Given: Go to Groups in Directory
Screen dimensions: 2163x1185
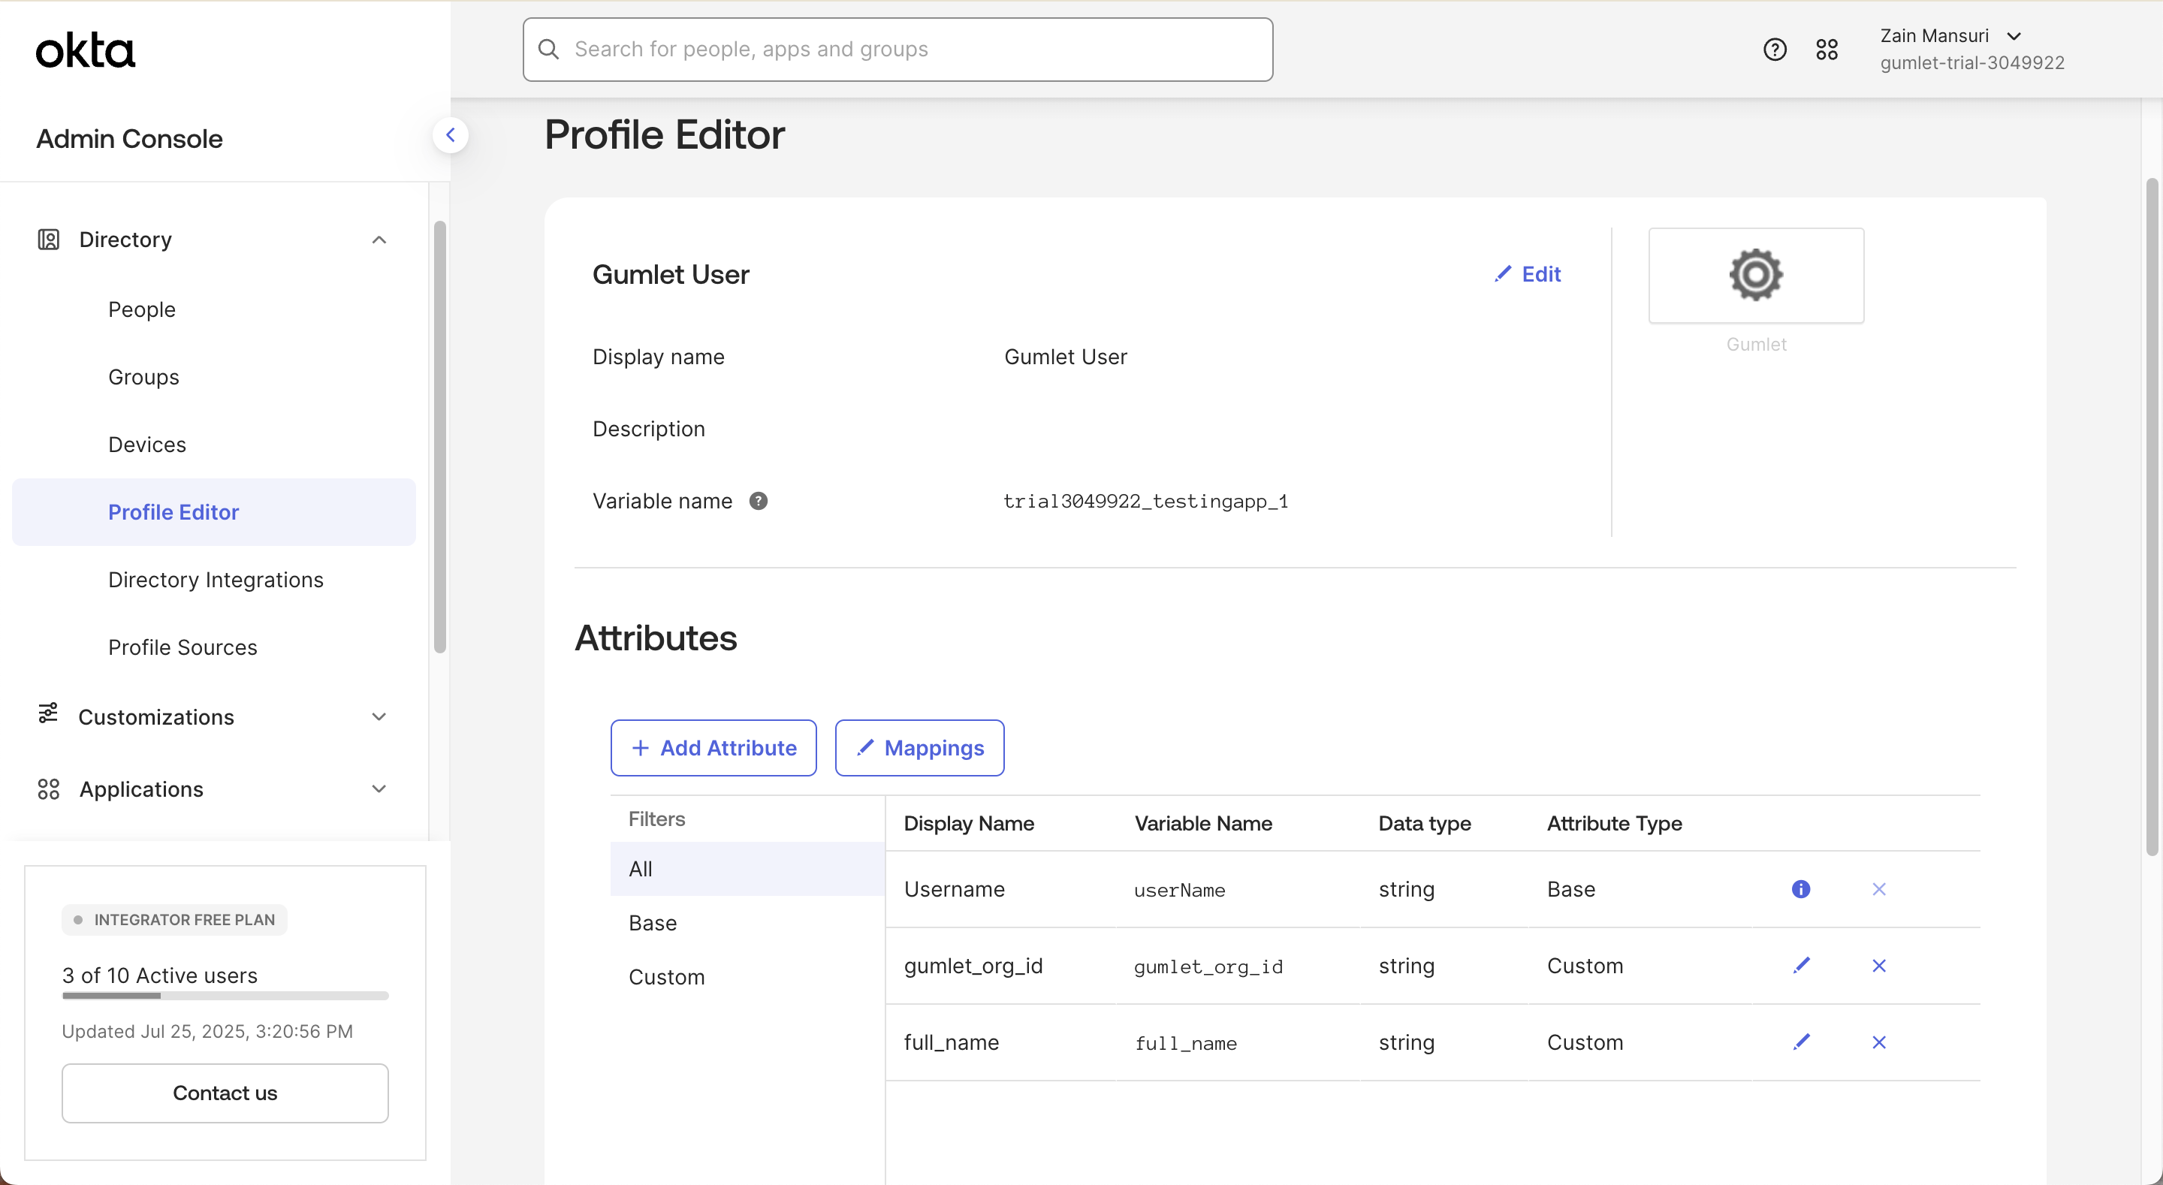Looking at the screenshot, I should [x=143, y=377].
